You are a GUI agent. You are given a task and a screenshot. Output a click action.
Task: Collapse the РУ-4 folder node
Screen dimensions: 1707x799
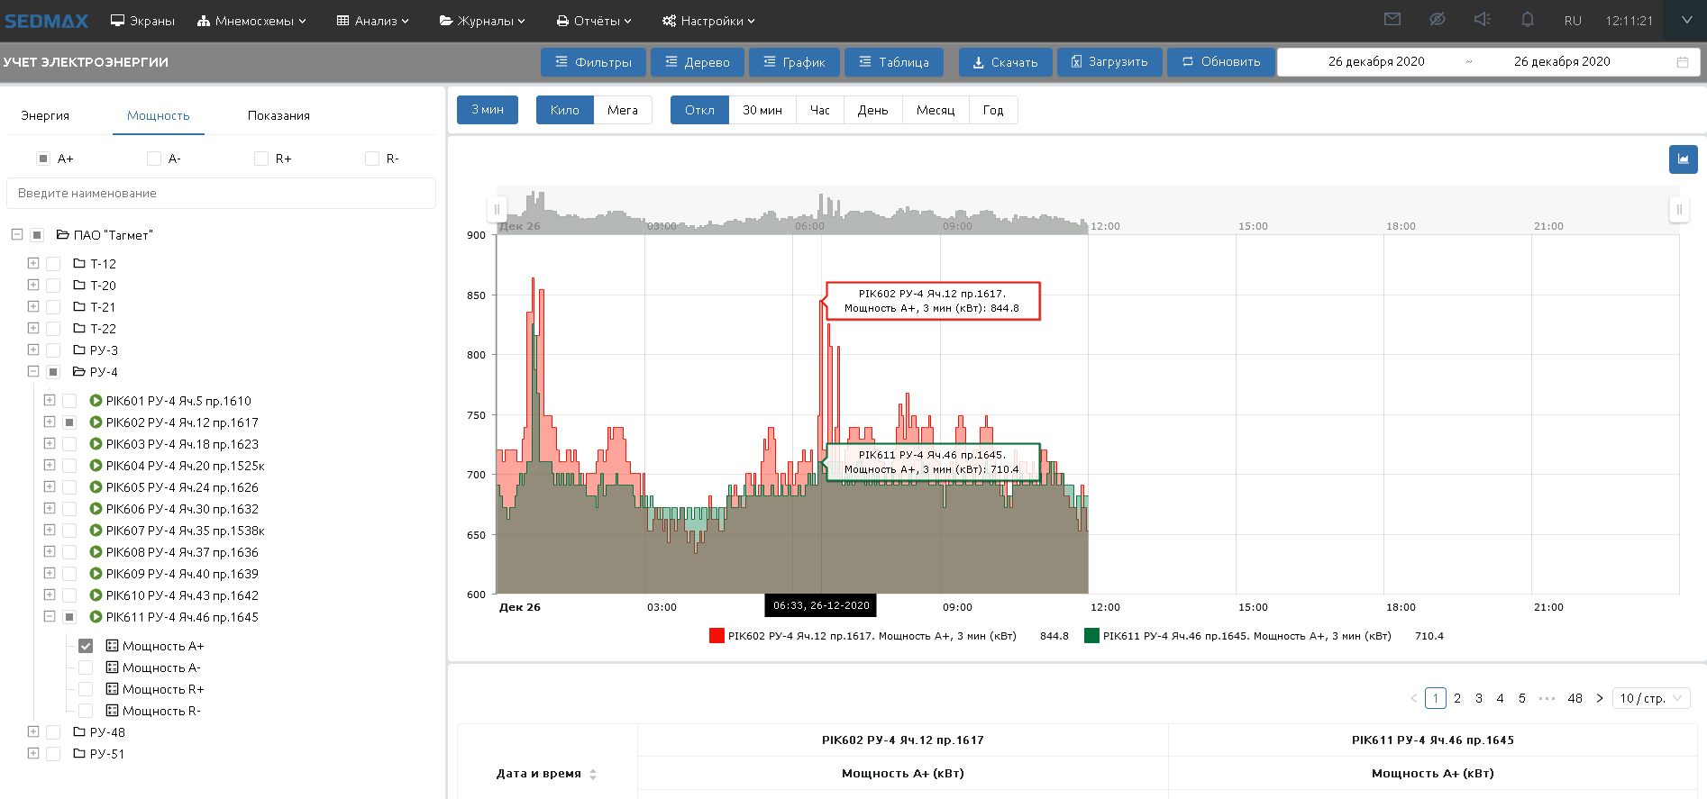(33, 372)
